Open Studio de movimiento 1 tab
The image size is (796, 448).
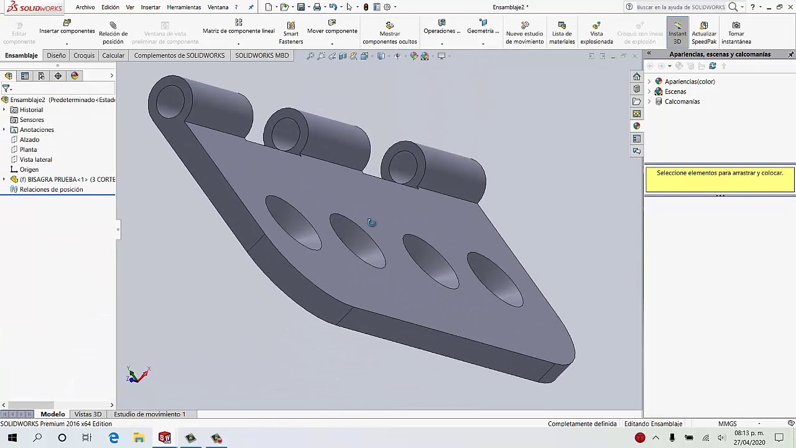point(149,414)
